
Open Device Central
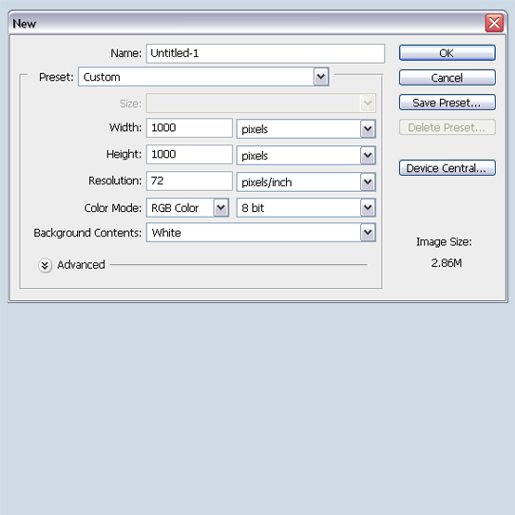pos(447,168)
